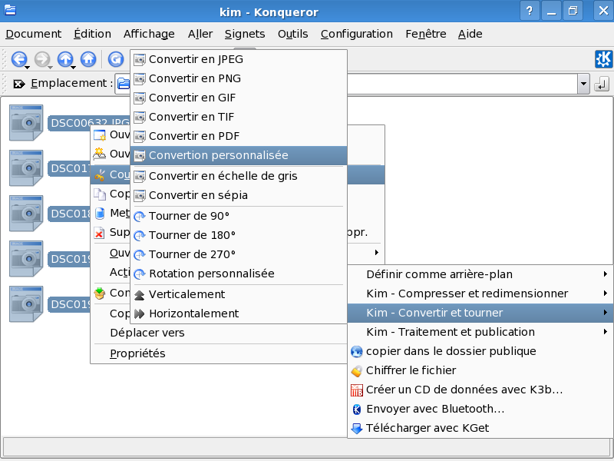Choose Convertir en PNG

(x=239, y=78)
